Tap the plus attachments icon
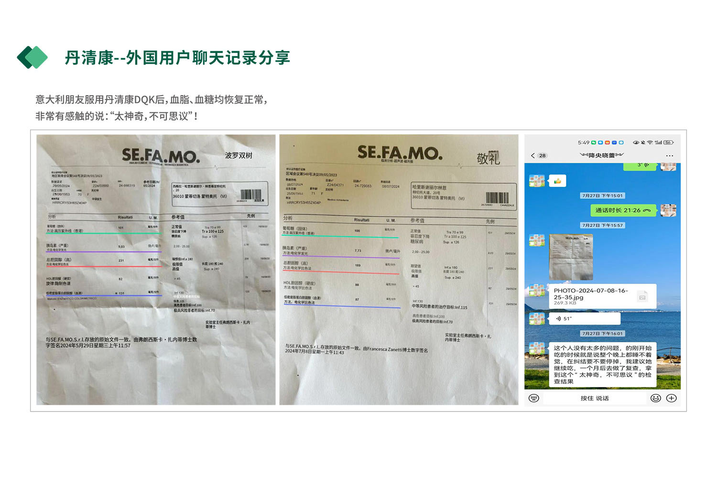Screen dimensions: 717x478 [x=672, y=398]
